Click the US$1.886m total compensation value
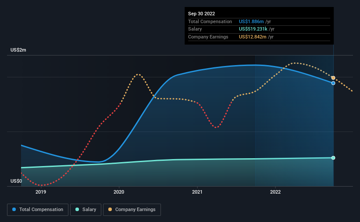Screen dimensions: 360x222 tap(251, 21)
